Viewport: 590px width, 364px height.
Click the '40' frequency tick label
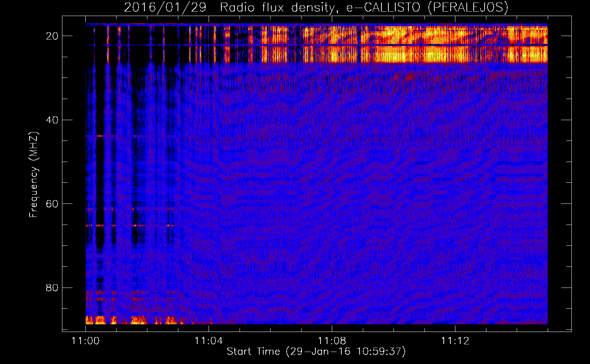point(52,120)
